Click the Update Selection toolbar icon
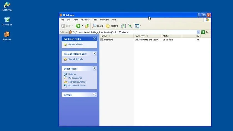Viewport: 233px width, 131px height. [130, 26]
